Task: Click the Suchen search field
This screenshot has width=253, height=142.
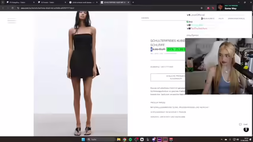Action: [x=164, y=18]
